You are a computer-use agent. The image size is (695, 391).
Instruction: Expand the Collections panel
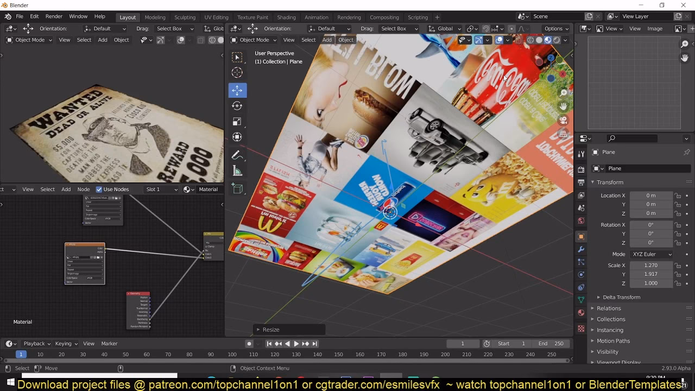click(611, 319)
